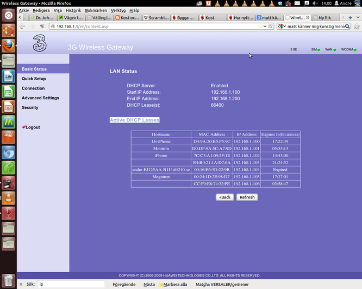362x289 pixels.
Task: Switch to the Scrambl... Wikipedia tab
Action: tap(156, 18)
